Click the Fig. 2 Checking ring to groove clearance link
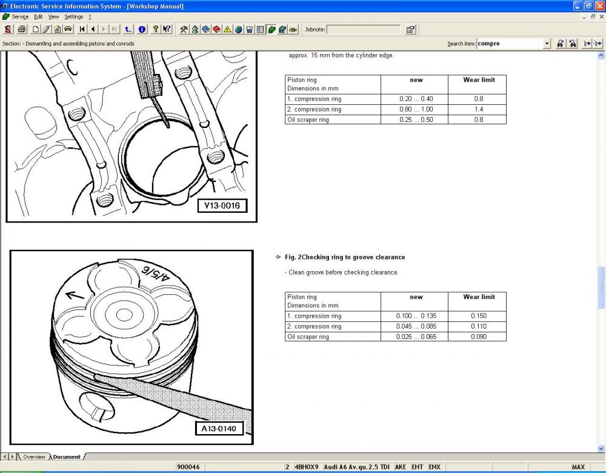606x473 pixels. pyautogui.click(x=345, y=257)
